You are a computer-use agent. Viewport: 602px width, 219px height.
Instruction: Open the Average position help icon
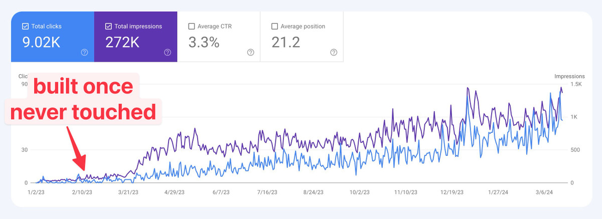334,52
